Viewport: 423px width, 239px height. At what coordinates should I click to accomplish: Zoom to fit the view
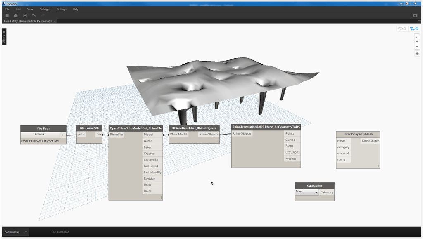click(x=417, y=36)
